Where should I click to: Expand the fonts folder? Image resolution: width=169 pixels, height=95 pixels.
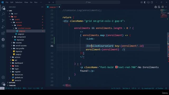coord(11,66)
